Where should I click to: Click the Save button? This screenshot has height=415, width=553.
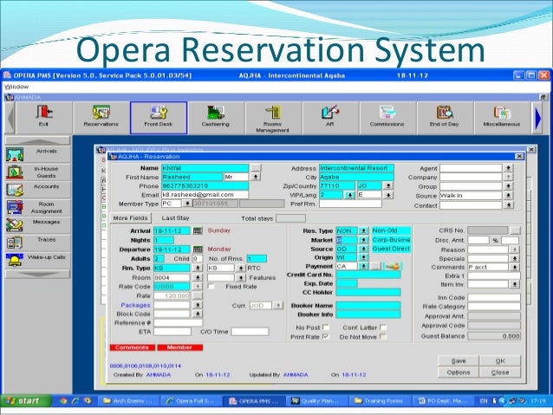[459, 361]
